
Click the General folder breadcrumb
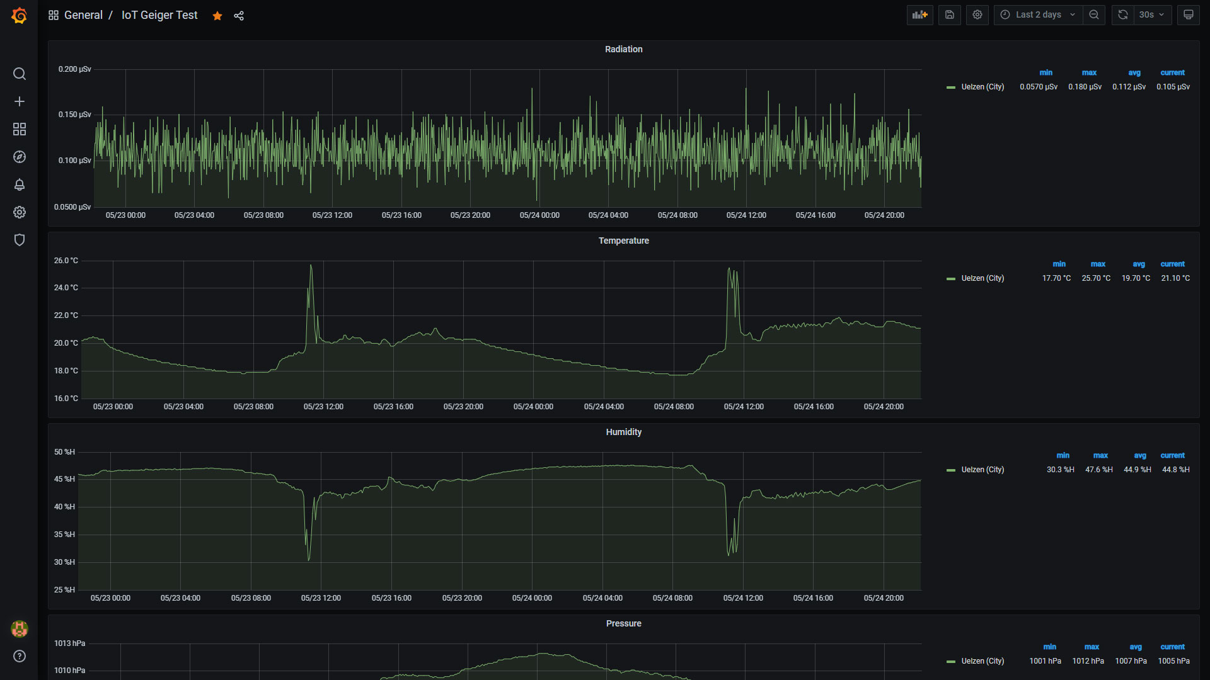click(83, 15)
